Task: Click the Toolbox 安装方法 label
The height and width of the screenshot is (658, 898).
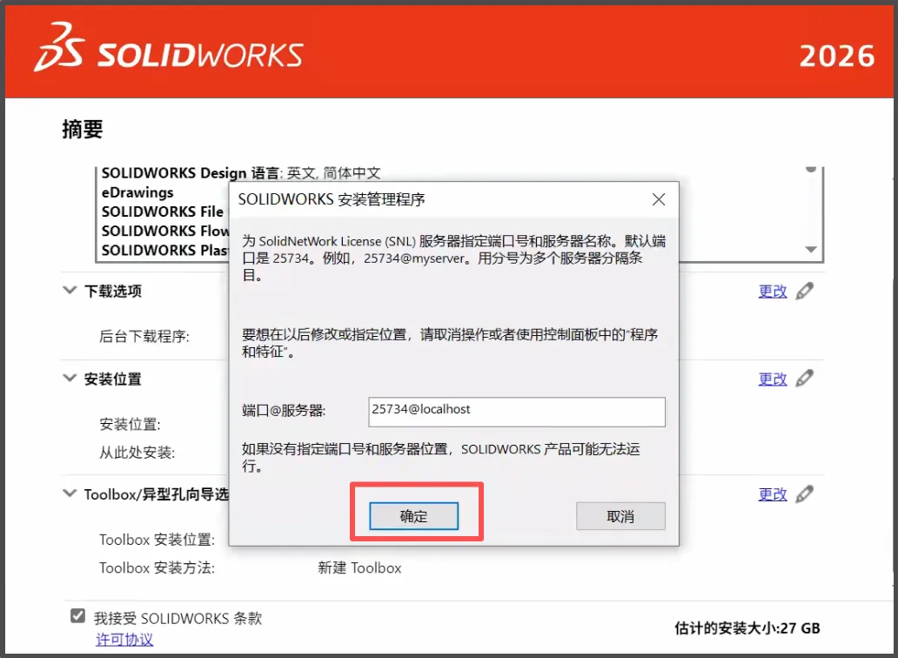Action: click(x=157, y=568)
